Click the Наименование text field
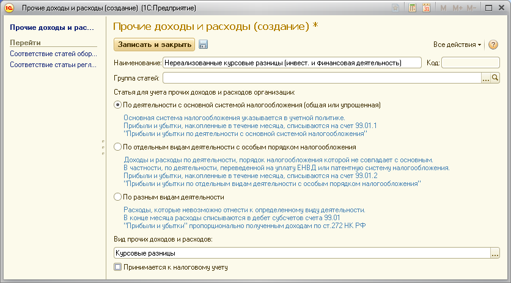Image resolution: width=511 pixels, height=283 pixels. click(x=292, y=62)
